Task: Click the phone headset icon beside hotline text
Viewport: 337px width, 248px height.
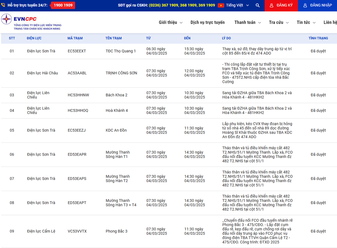Action: (3, 5)
